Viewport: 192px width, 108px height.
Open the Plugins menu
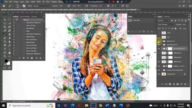(54, 2)
